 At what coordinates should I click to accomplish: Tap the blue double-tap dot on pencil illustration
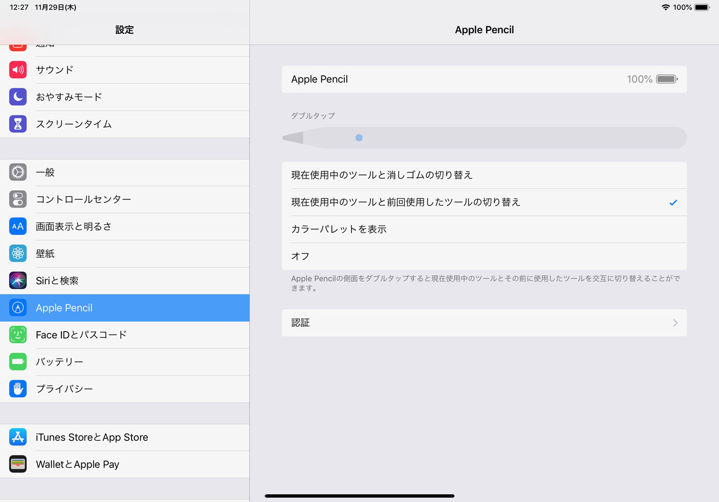tap(359, 138)
